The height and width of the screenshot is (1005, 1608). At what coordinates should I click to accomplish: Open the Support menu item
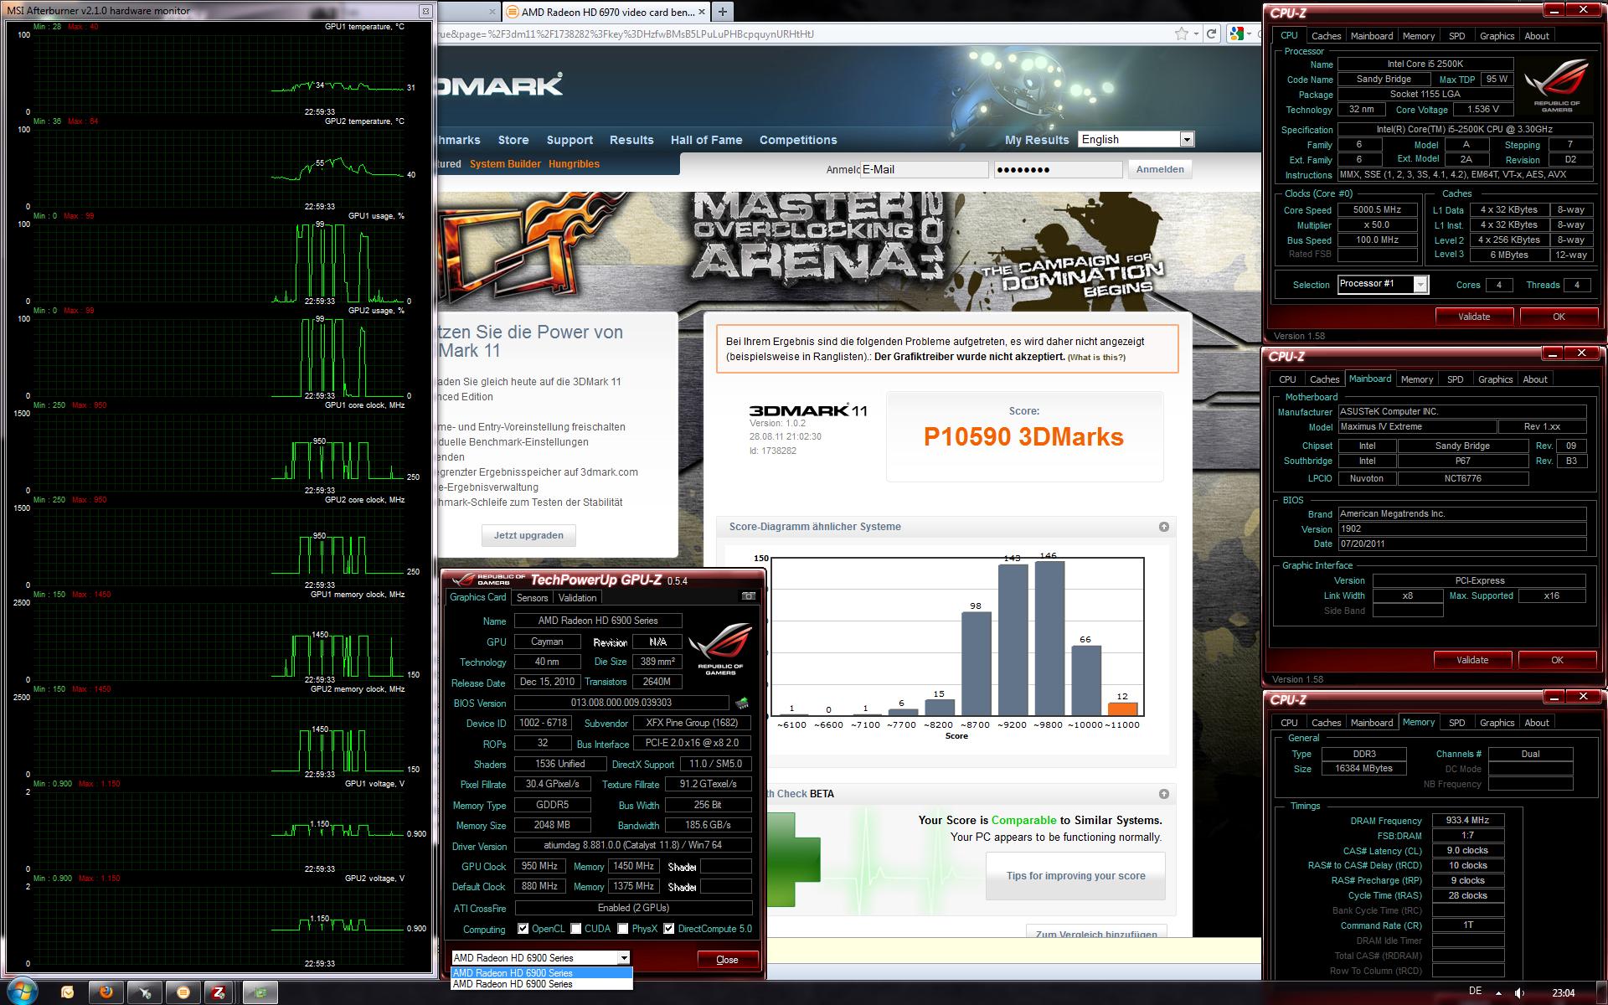point(569,140)
